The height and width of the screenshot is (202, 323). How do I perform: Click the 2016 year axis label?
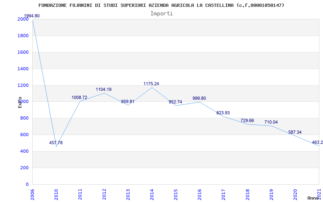[x=200, y=194]
